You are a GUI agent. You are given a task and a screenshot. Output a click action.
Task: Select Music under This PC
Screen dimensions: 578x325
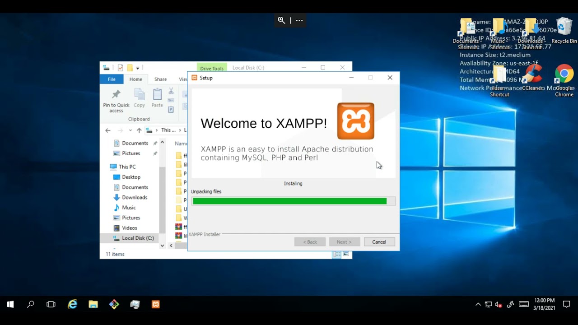point(129,208)
